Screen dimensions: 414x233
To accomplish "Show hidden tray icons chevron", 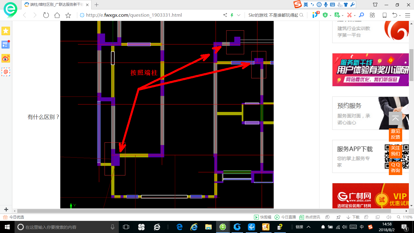I will coord(309,227).
